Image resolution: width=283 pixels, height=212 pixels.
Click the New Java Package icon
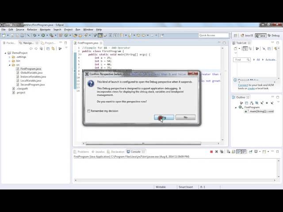pyautogui.click(x=61, y=35)
